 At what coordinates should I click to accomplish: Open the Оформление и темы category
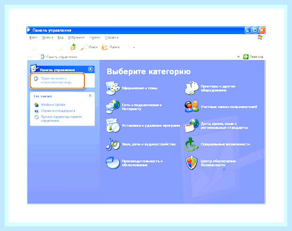tap(139, 88)
